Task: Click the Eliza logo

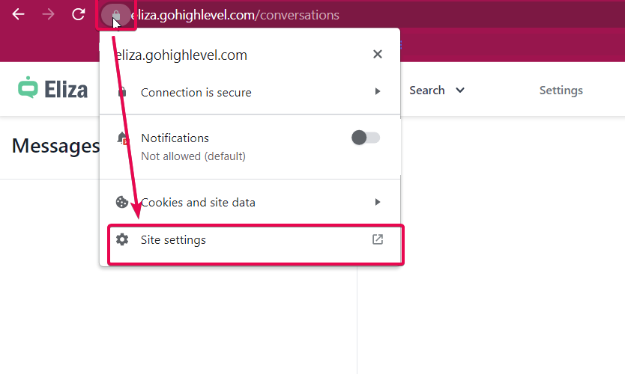Action: [52, 90]
